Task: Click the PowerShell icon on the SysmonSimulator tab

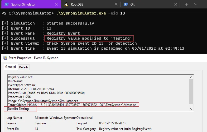Action: [6, 4]
